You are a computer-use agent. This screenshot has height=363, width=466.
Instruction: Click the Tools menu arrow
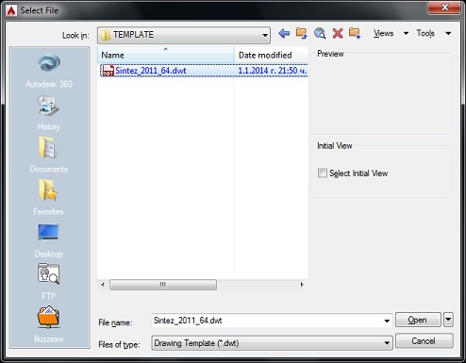coord(448,33)
